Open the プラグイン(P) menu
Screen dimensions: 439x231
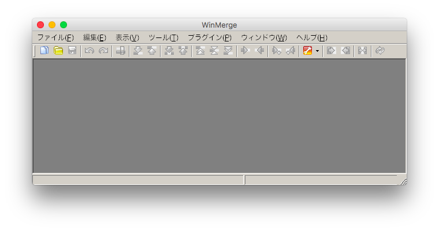[x=210, y=37]
